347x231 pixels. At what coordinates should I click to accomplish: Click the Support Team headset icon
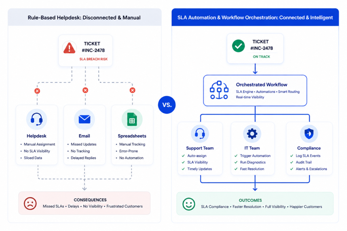click(200, 134)
